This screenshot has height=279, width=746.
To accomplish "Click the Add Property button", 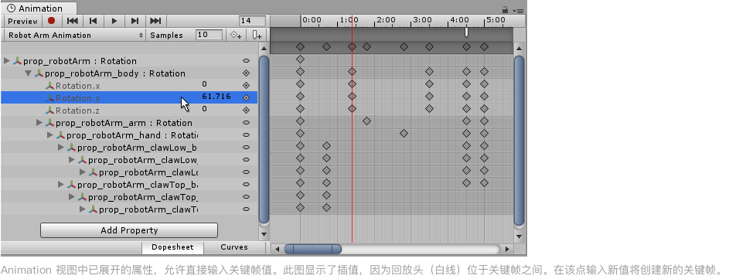I will (129, 230).
